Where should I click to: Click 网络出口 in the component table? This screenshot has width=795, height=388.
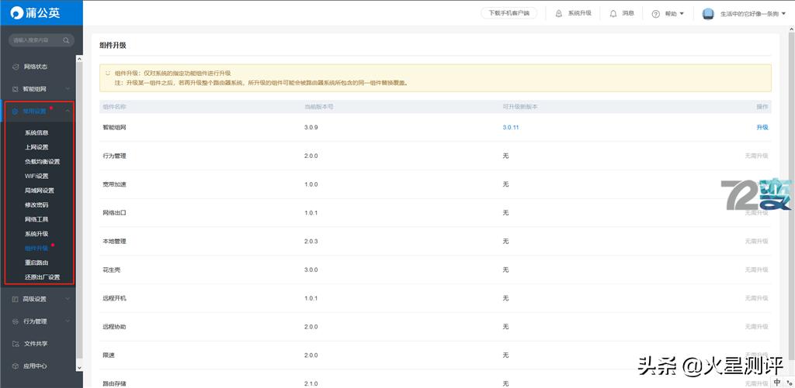115,213
